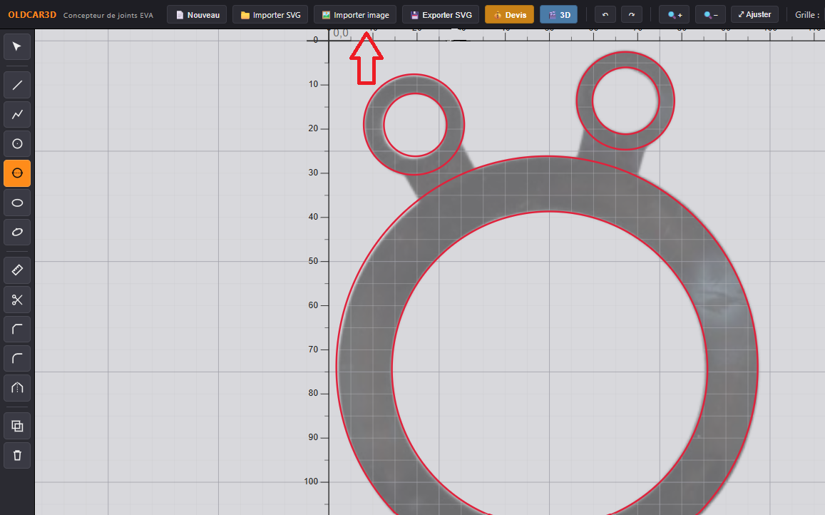Select the upper corner fillet tool

(x=17, y=329)
